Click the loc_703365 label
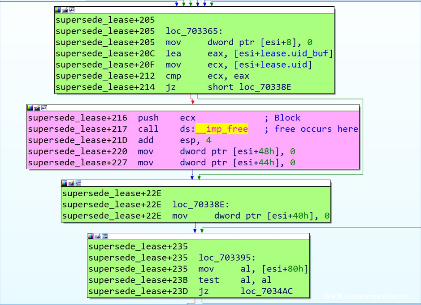Image resolution: width=421 pixels, height=305 pixels. pyautogui.click(x=194, y=31)
